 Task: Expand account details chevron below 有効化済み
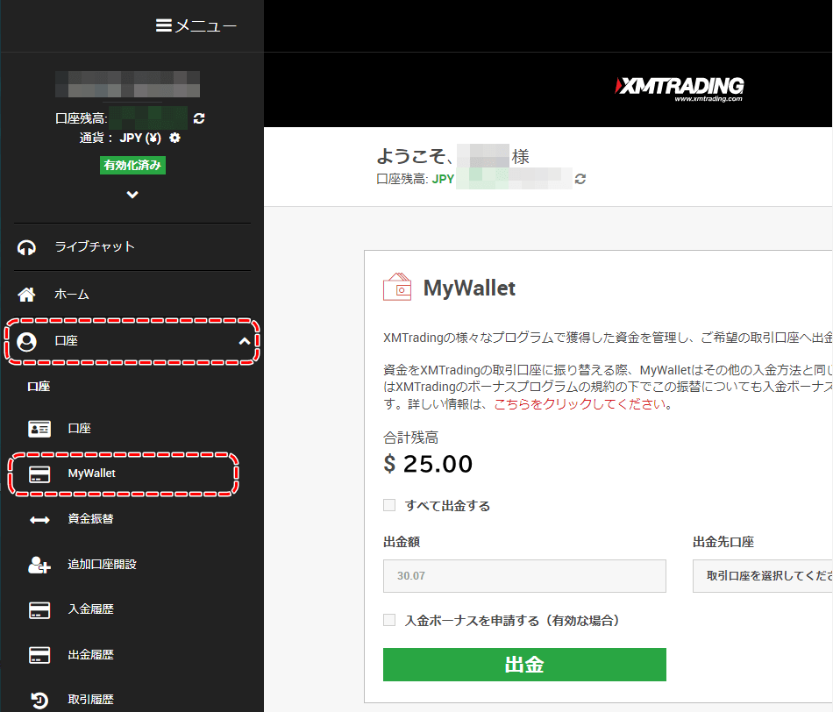(132, 195)
